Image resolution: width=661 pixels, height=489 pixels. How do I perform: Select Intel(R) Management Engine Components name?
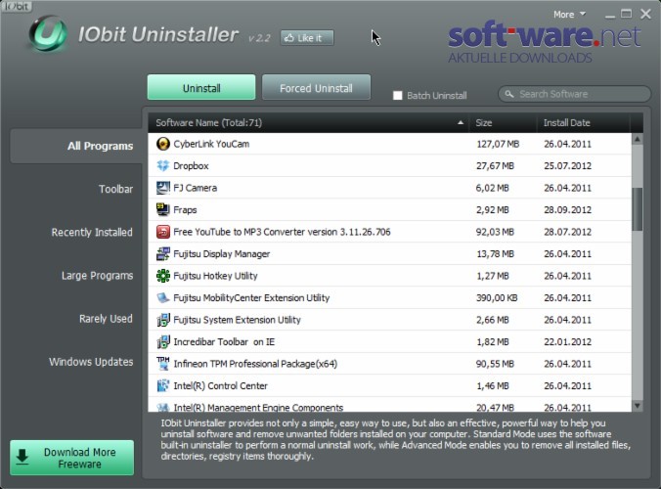258,407
